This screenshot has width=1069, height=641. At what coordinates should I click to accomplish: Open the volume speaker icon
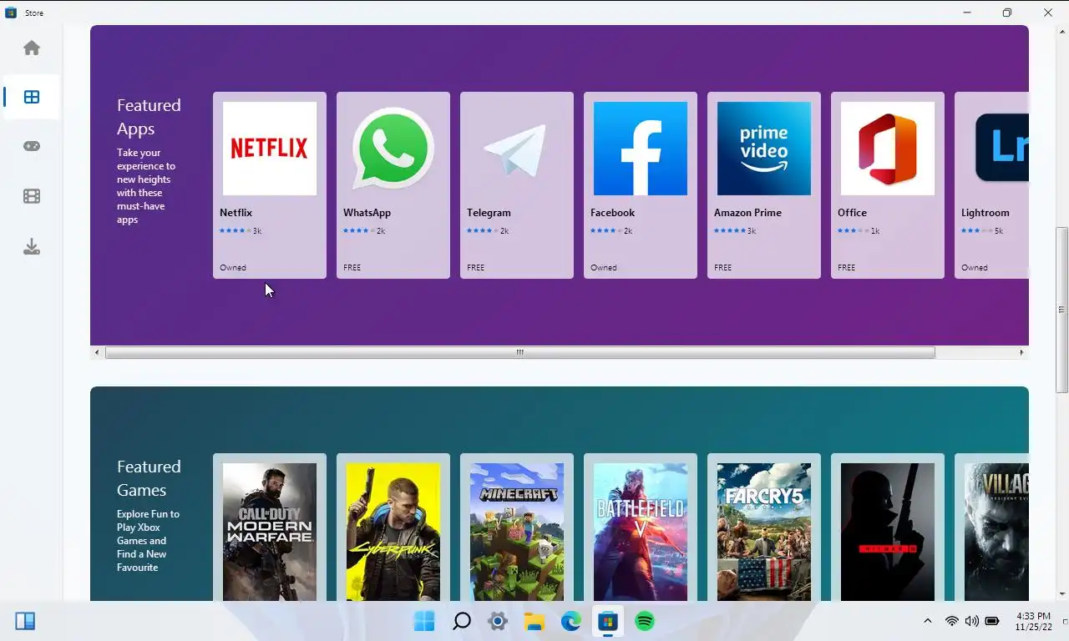click(971, 621)
